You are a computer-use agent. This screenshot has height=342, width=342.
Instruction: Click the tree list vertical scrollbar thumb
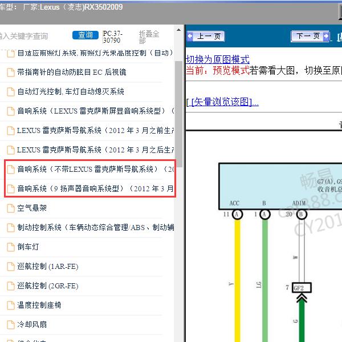(x=178, y=114)
